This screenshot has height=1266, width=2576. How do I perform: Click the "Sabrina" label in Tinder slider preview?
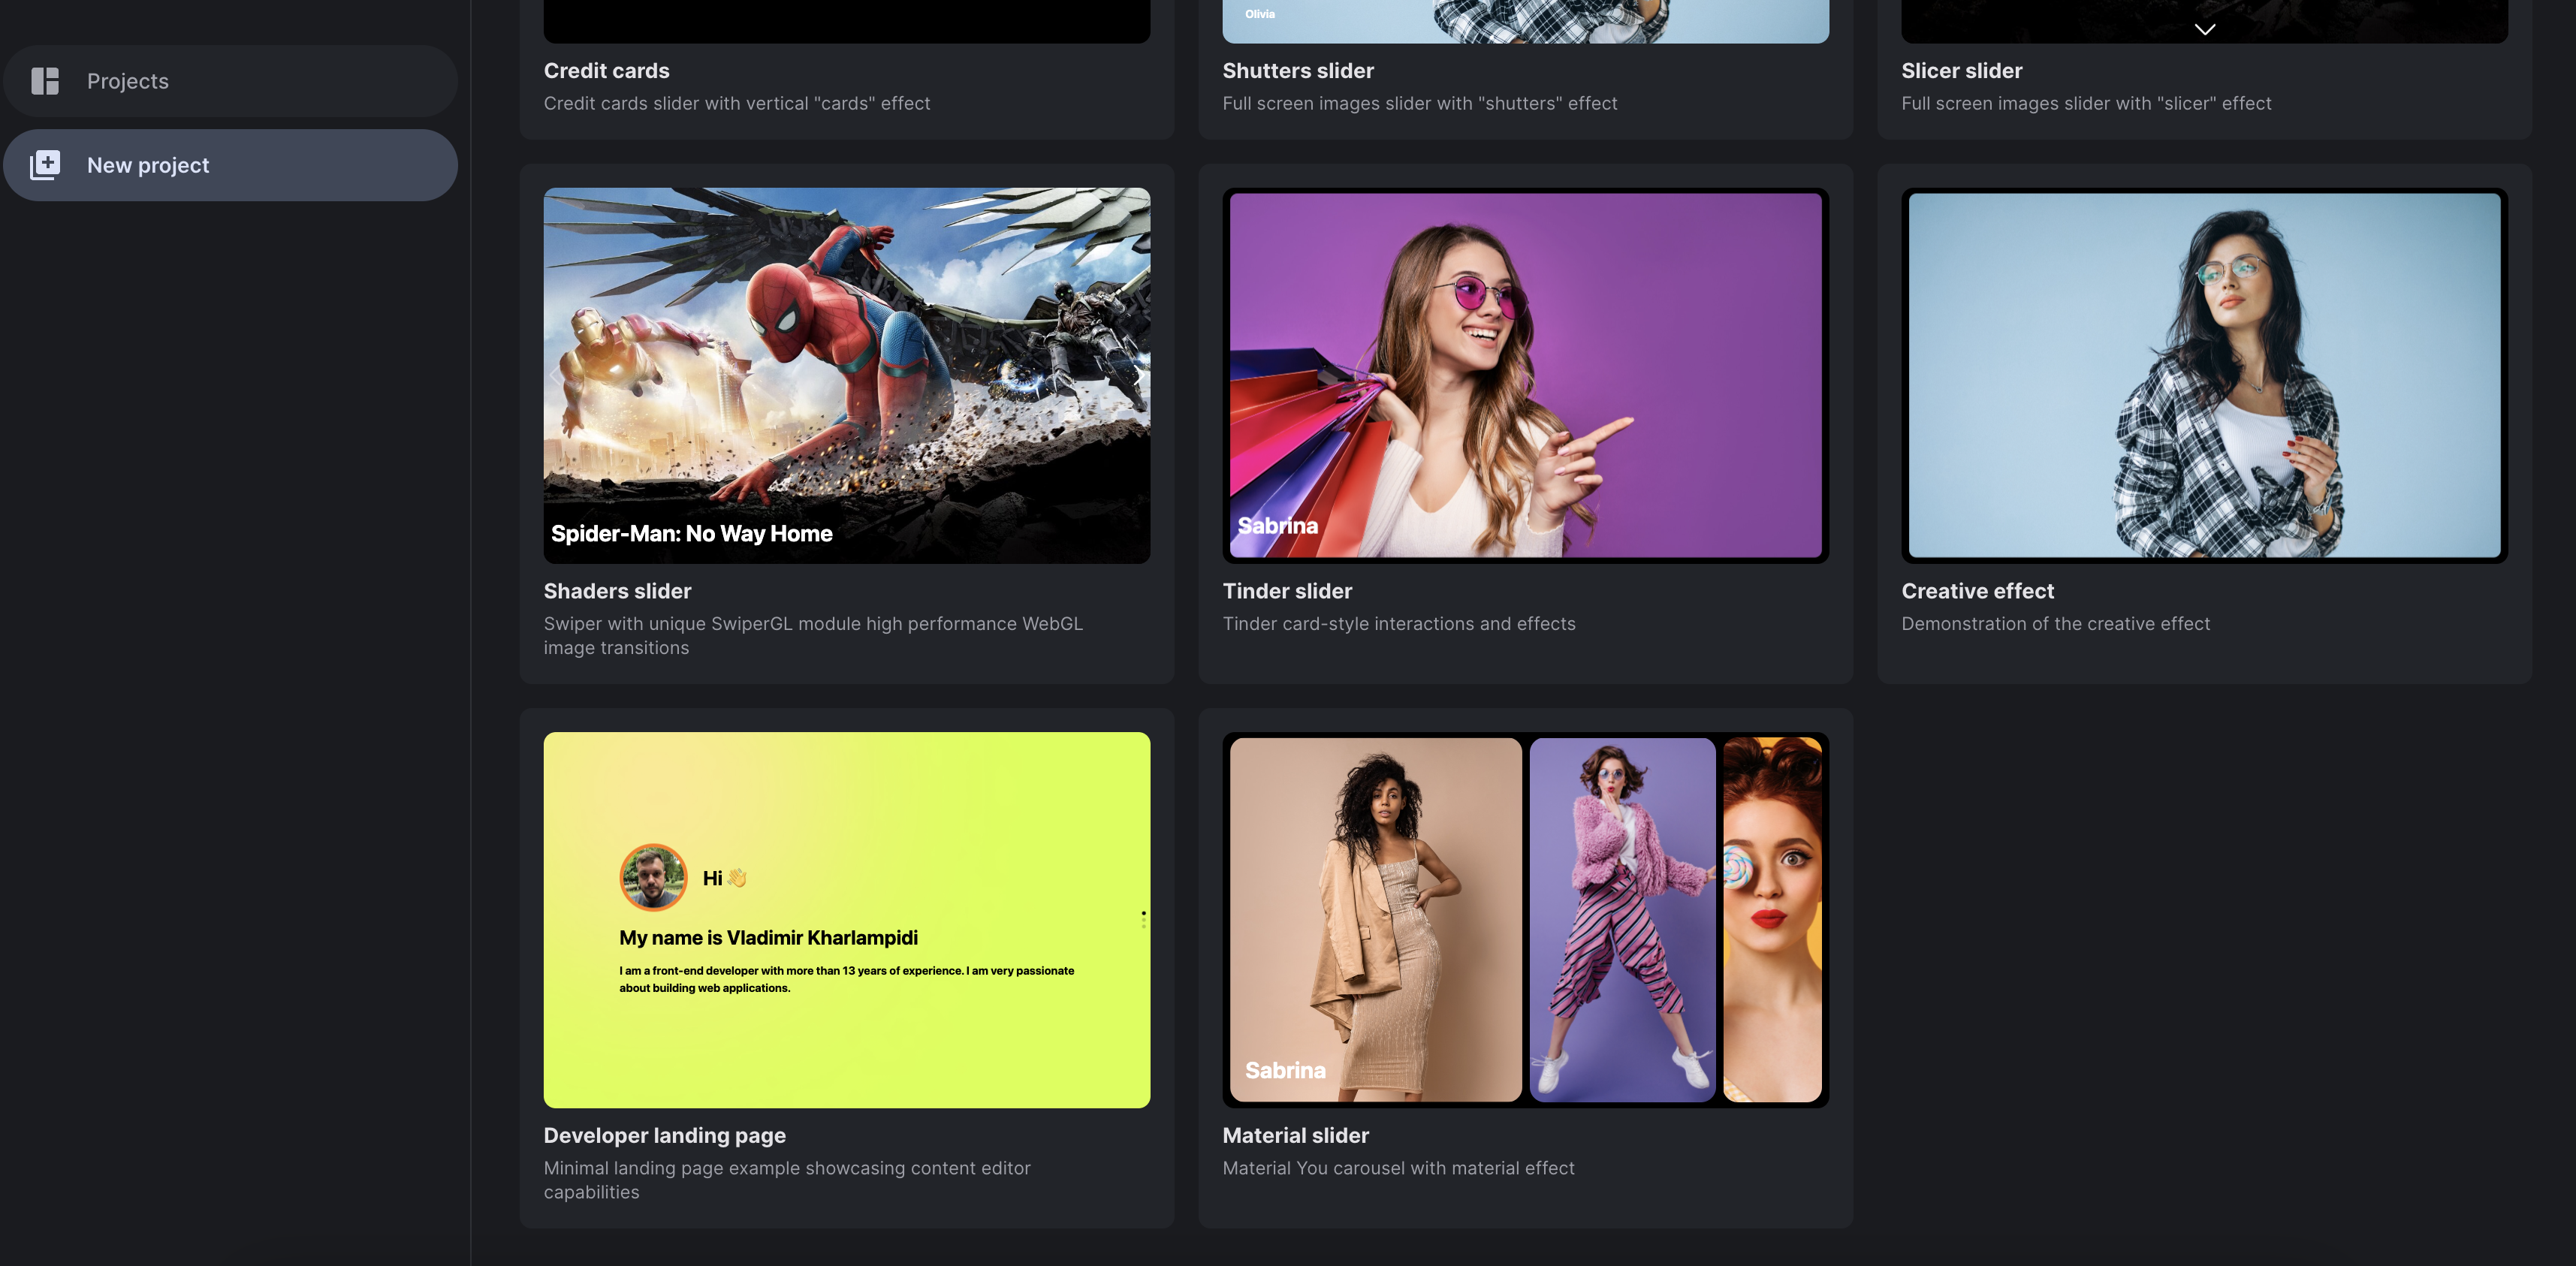click(x=1277, y=525)
